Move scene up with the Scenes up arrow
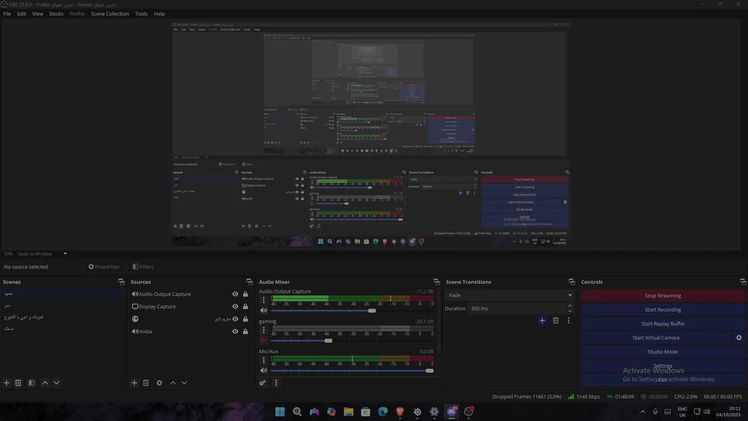This screenshot has width=748, height=421. coord(45,383)
